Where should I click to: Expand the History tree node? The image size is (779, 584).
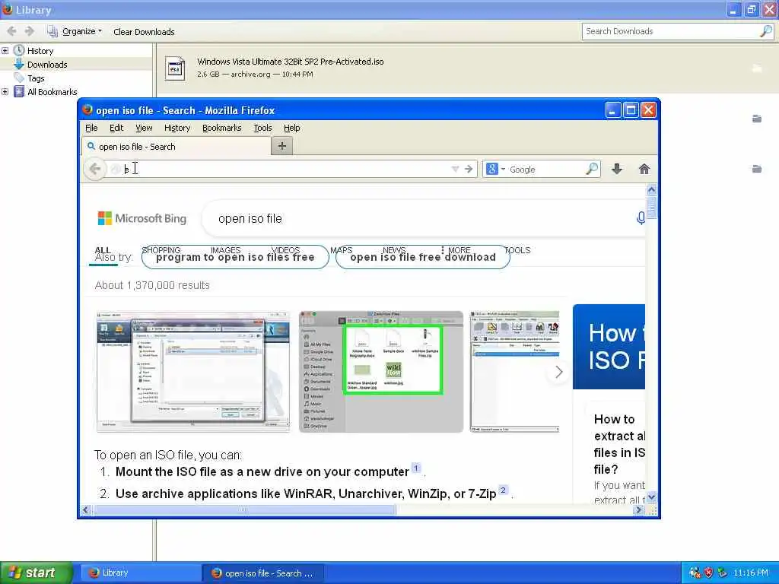(x=5, y=51)
